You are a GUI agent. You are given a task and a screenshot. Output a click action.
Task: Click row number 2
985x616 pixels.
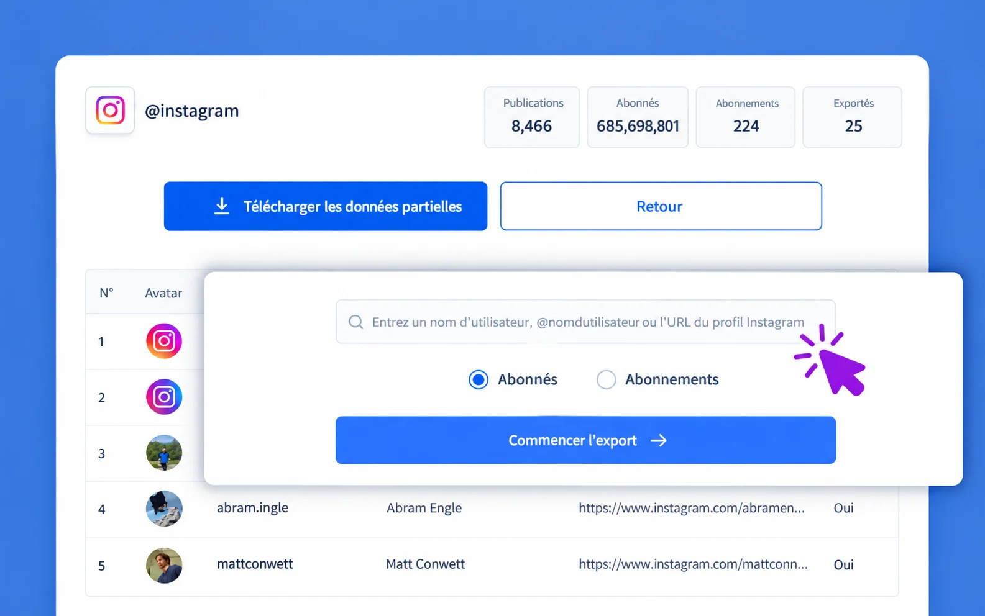[102, 397]
